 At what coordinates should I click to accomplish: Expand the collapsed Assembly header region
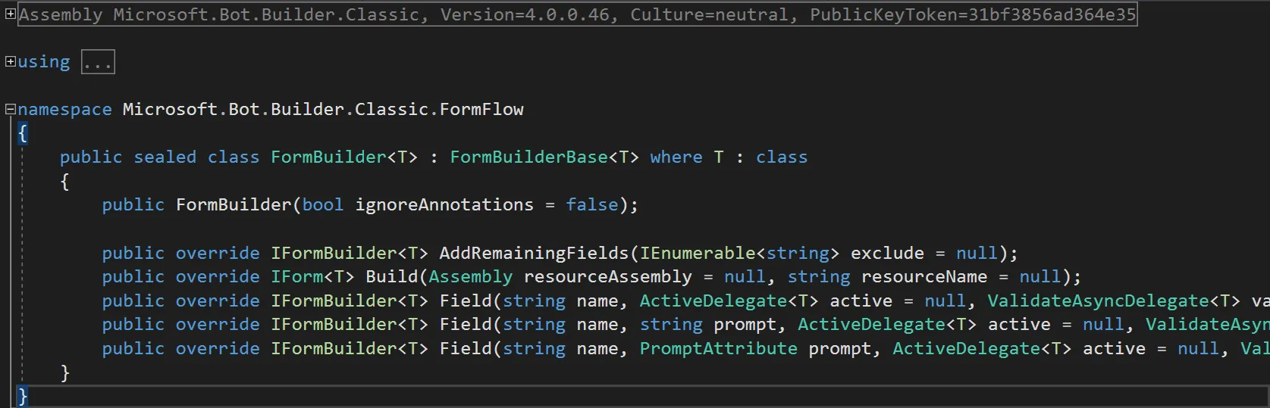click(x=10, y=14)
